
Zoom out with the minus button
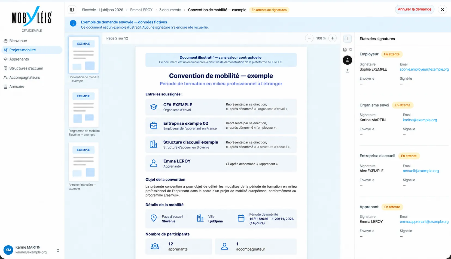pyautogui.click(x=309, y=38)
